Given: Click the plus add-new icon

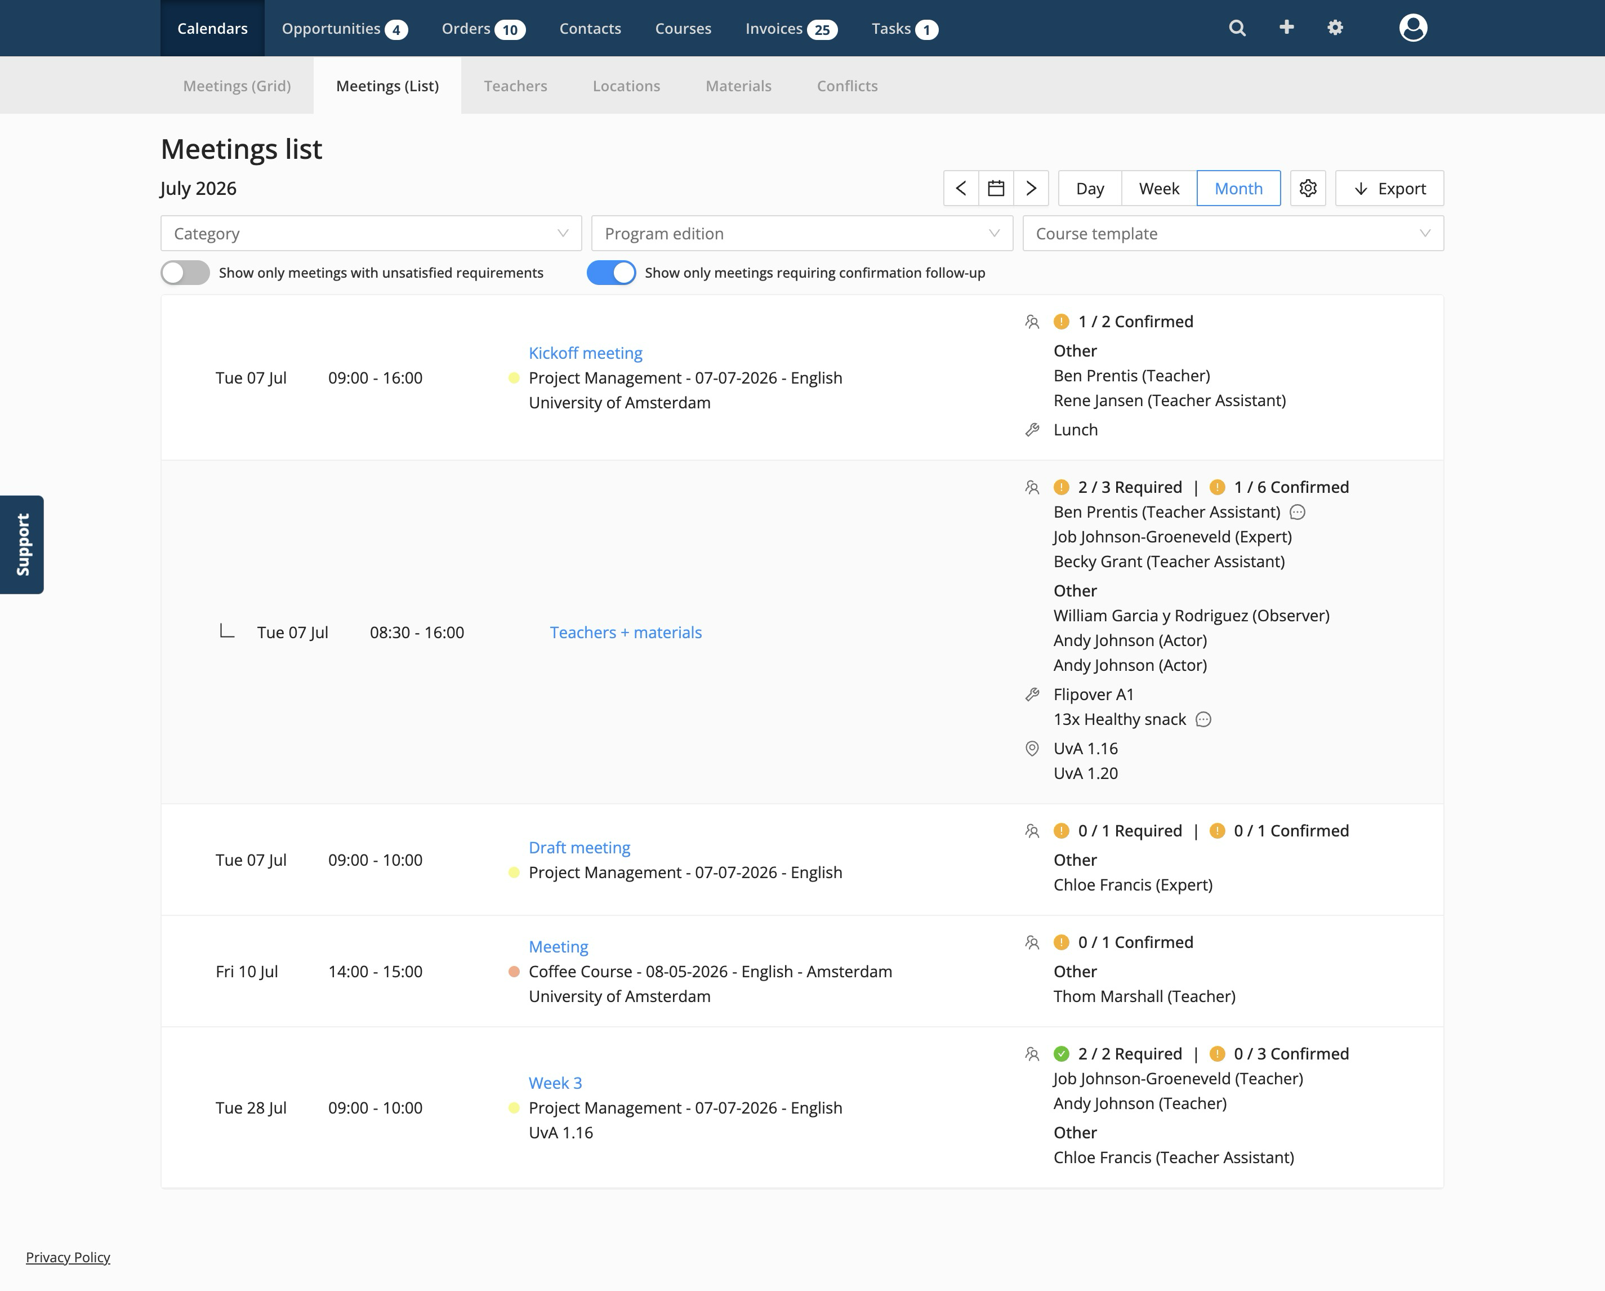Looking at the screenshot, I should tap(1286, 28).
